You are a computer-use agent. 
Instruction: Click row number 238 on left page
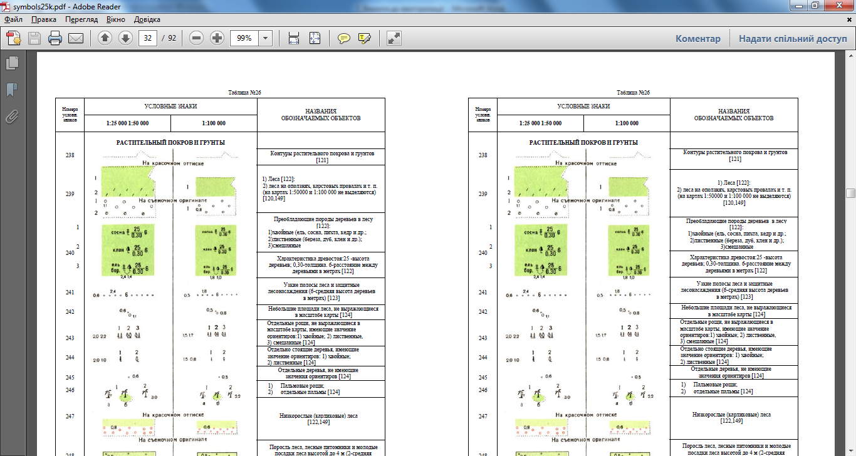click(70, 155)
